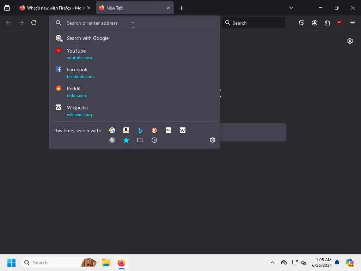Open the Firefox application menu
The height and width of the screenshot is (271, 361).
(x=352, y=23)
